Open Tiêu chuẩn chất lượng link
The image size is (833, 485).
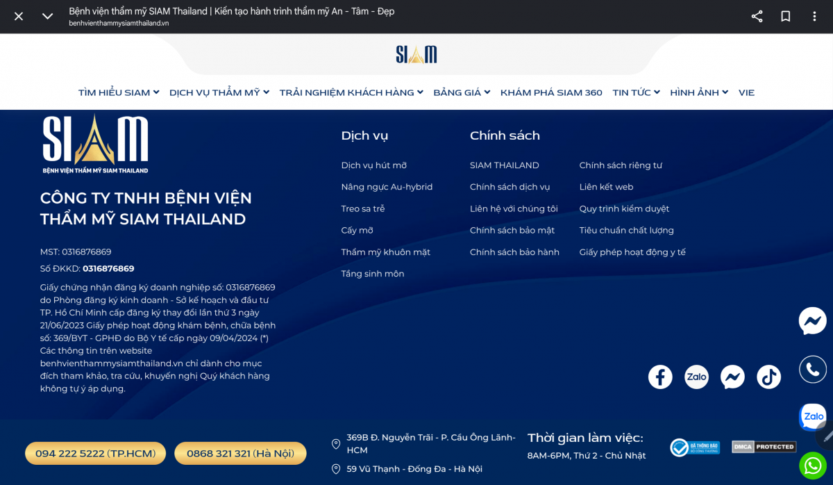627,230
